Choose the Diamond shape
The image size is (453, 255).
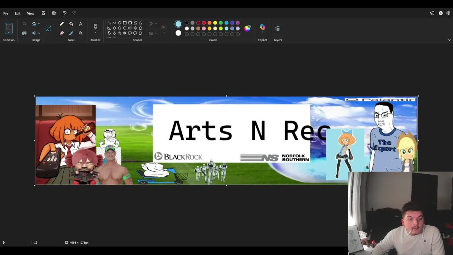[114, 28]
